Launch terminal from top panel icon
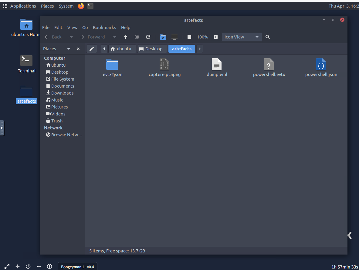This screenshot has height=270, width=359. pyautogui.click(x=90, y=6)
